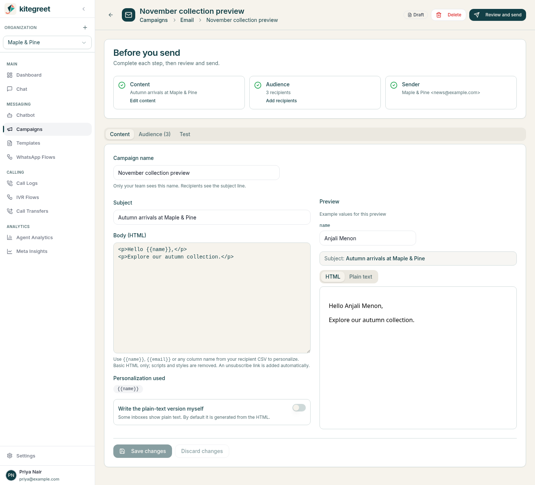
Task: Open Dashboard from the sidebar
Action: click(47, 75)
